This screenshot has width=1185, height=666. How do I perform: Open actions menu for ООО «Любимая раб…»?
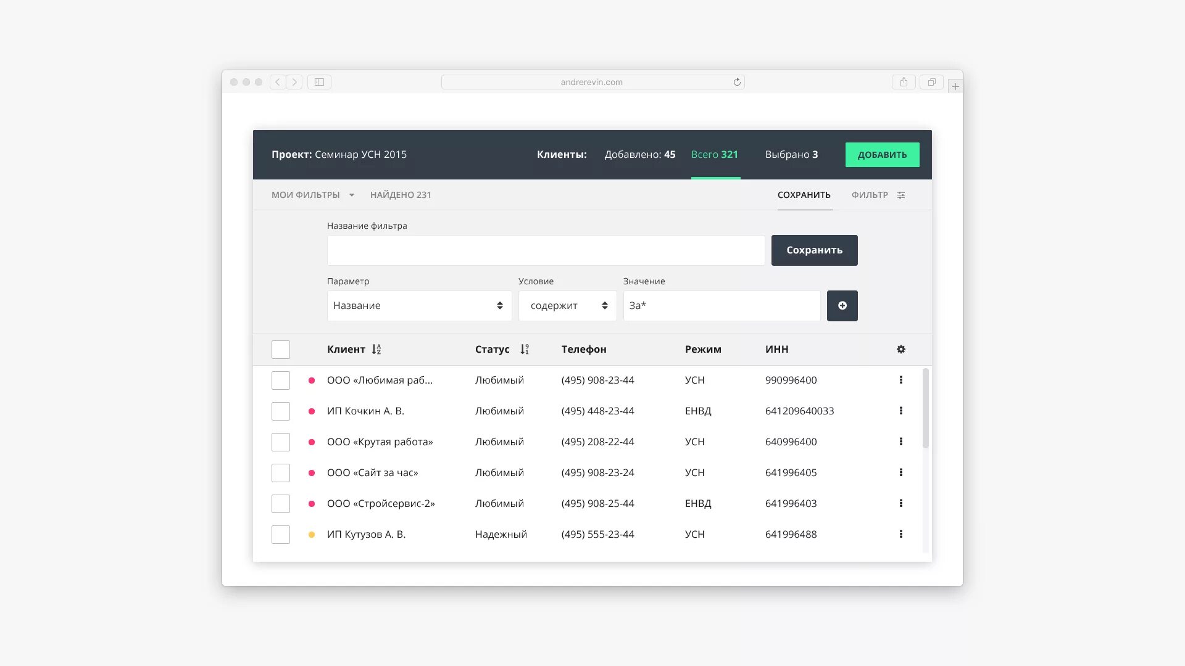point(901,380)
